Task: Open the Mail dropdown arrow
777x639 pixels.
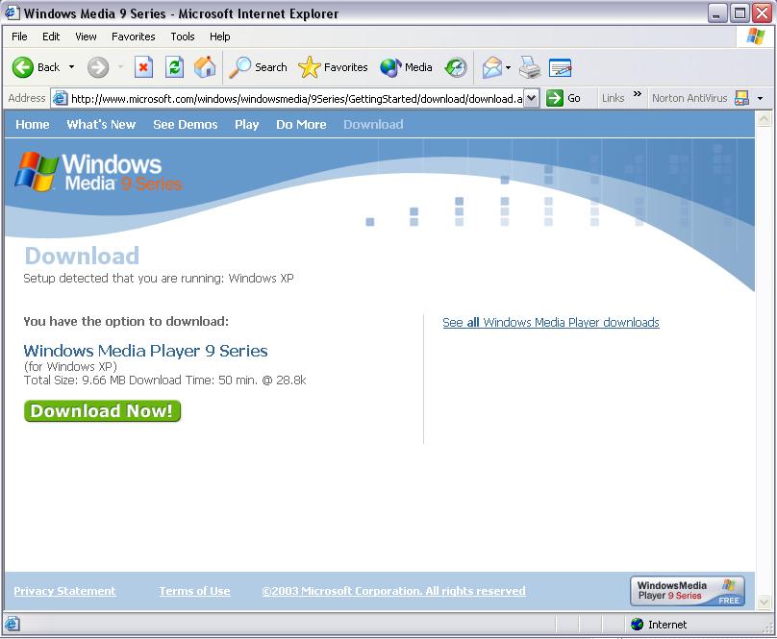Action: (508, 68)
